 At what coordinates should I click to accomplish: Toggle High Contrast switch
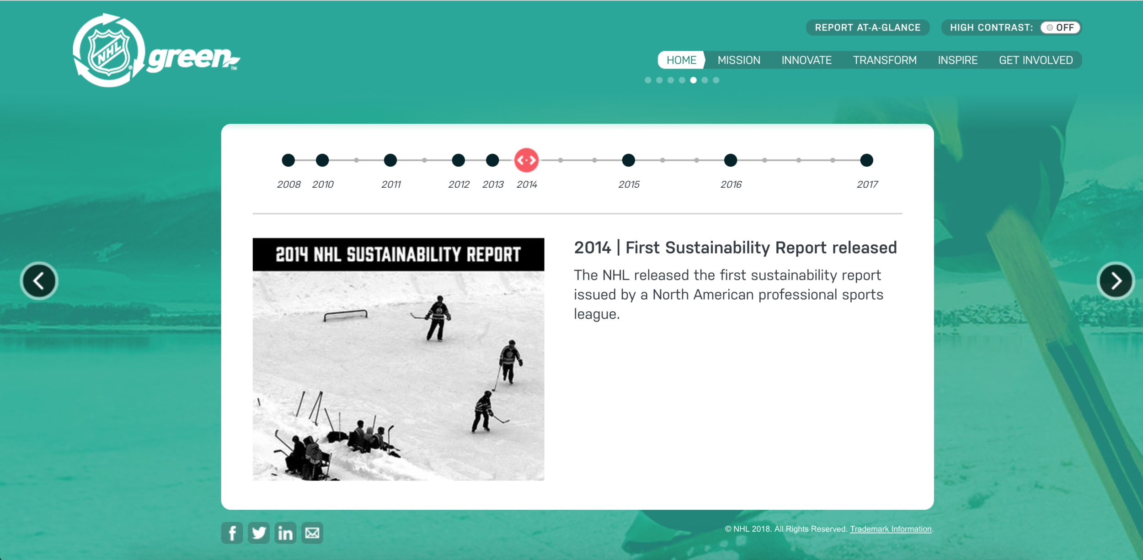tap(1060, 27)
